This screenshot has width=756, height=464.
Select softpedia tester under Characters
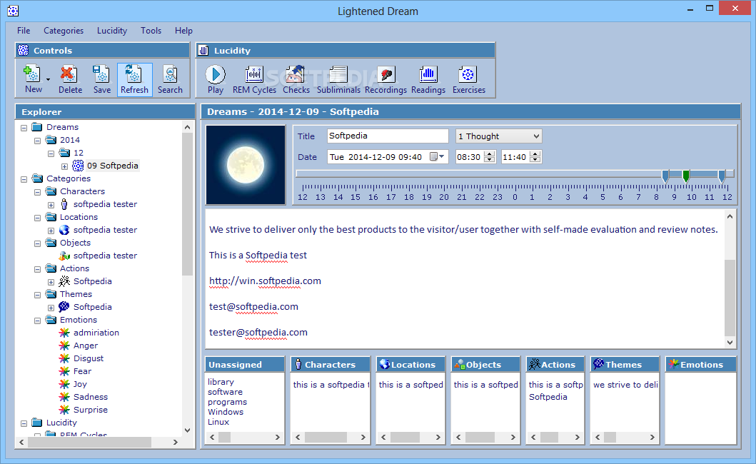pyautogui.click(x=105, y=204)
